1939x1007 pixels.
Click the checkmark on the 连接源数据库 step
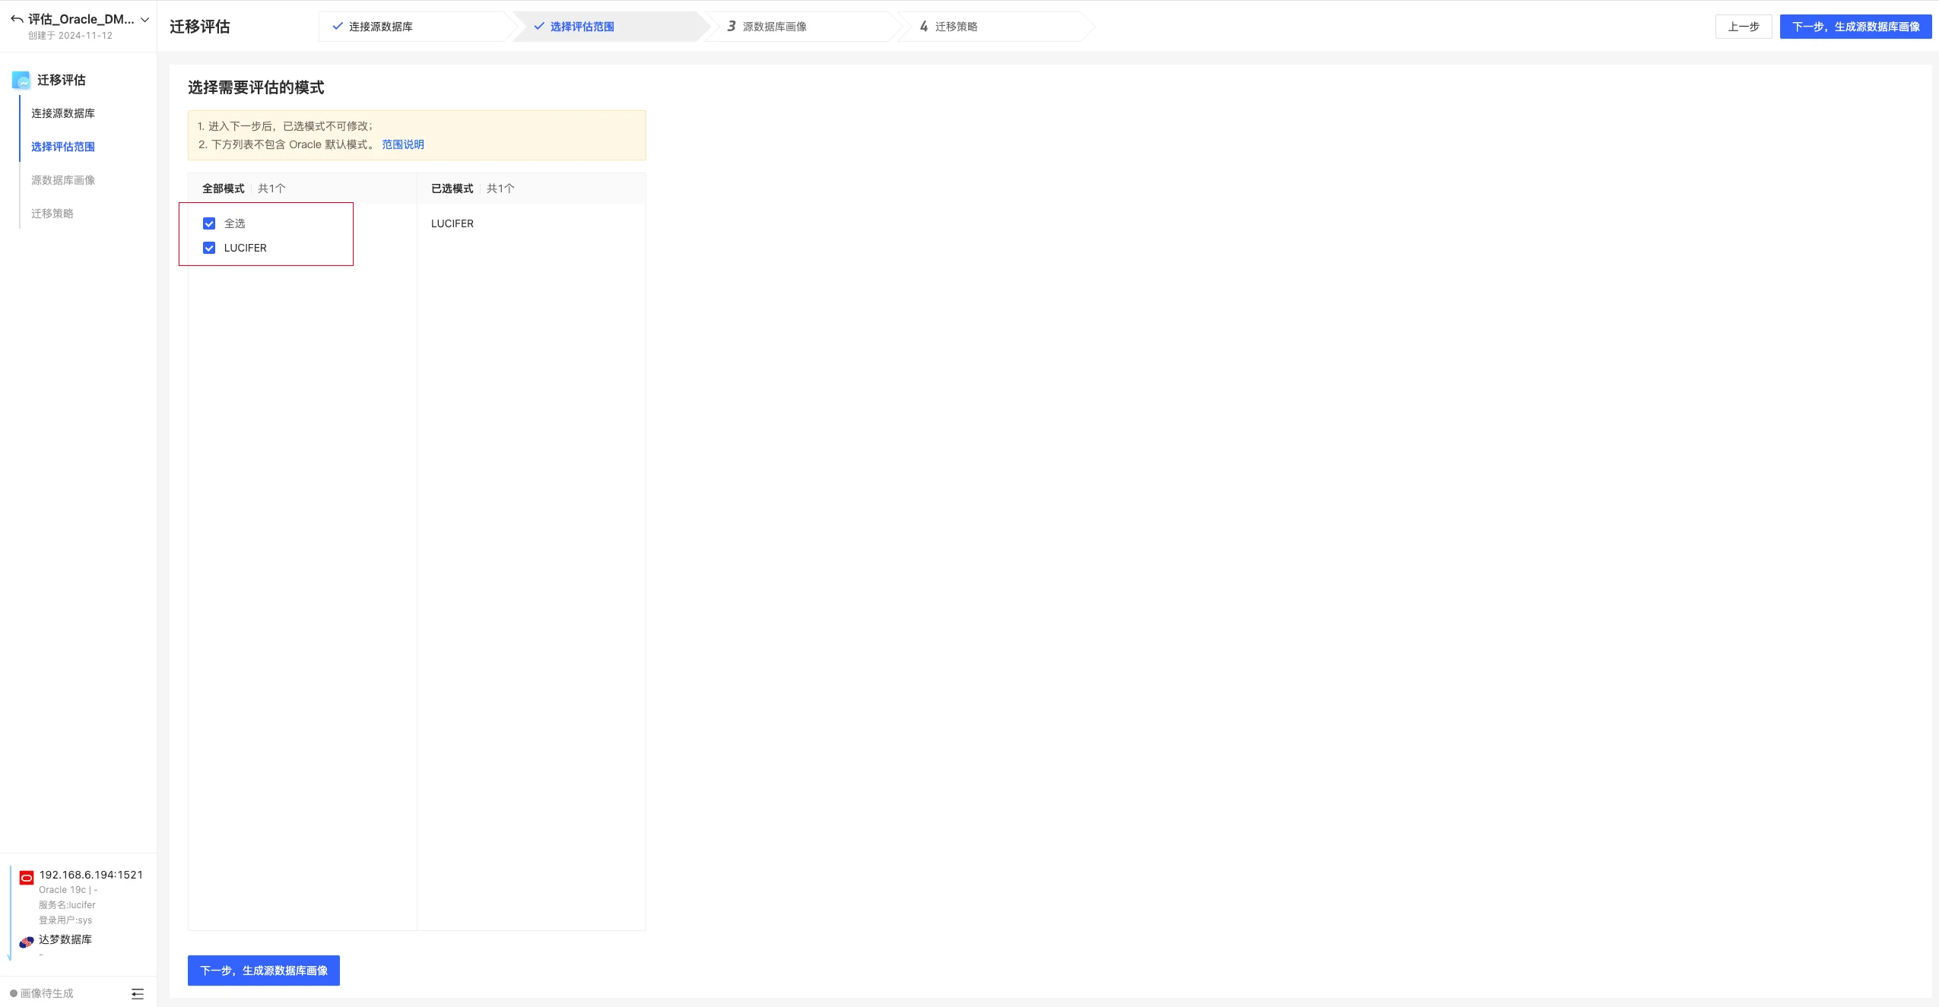tap(338, 27)
